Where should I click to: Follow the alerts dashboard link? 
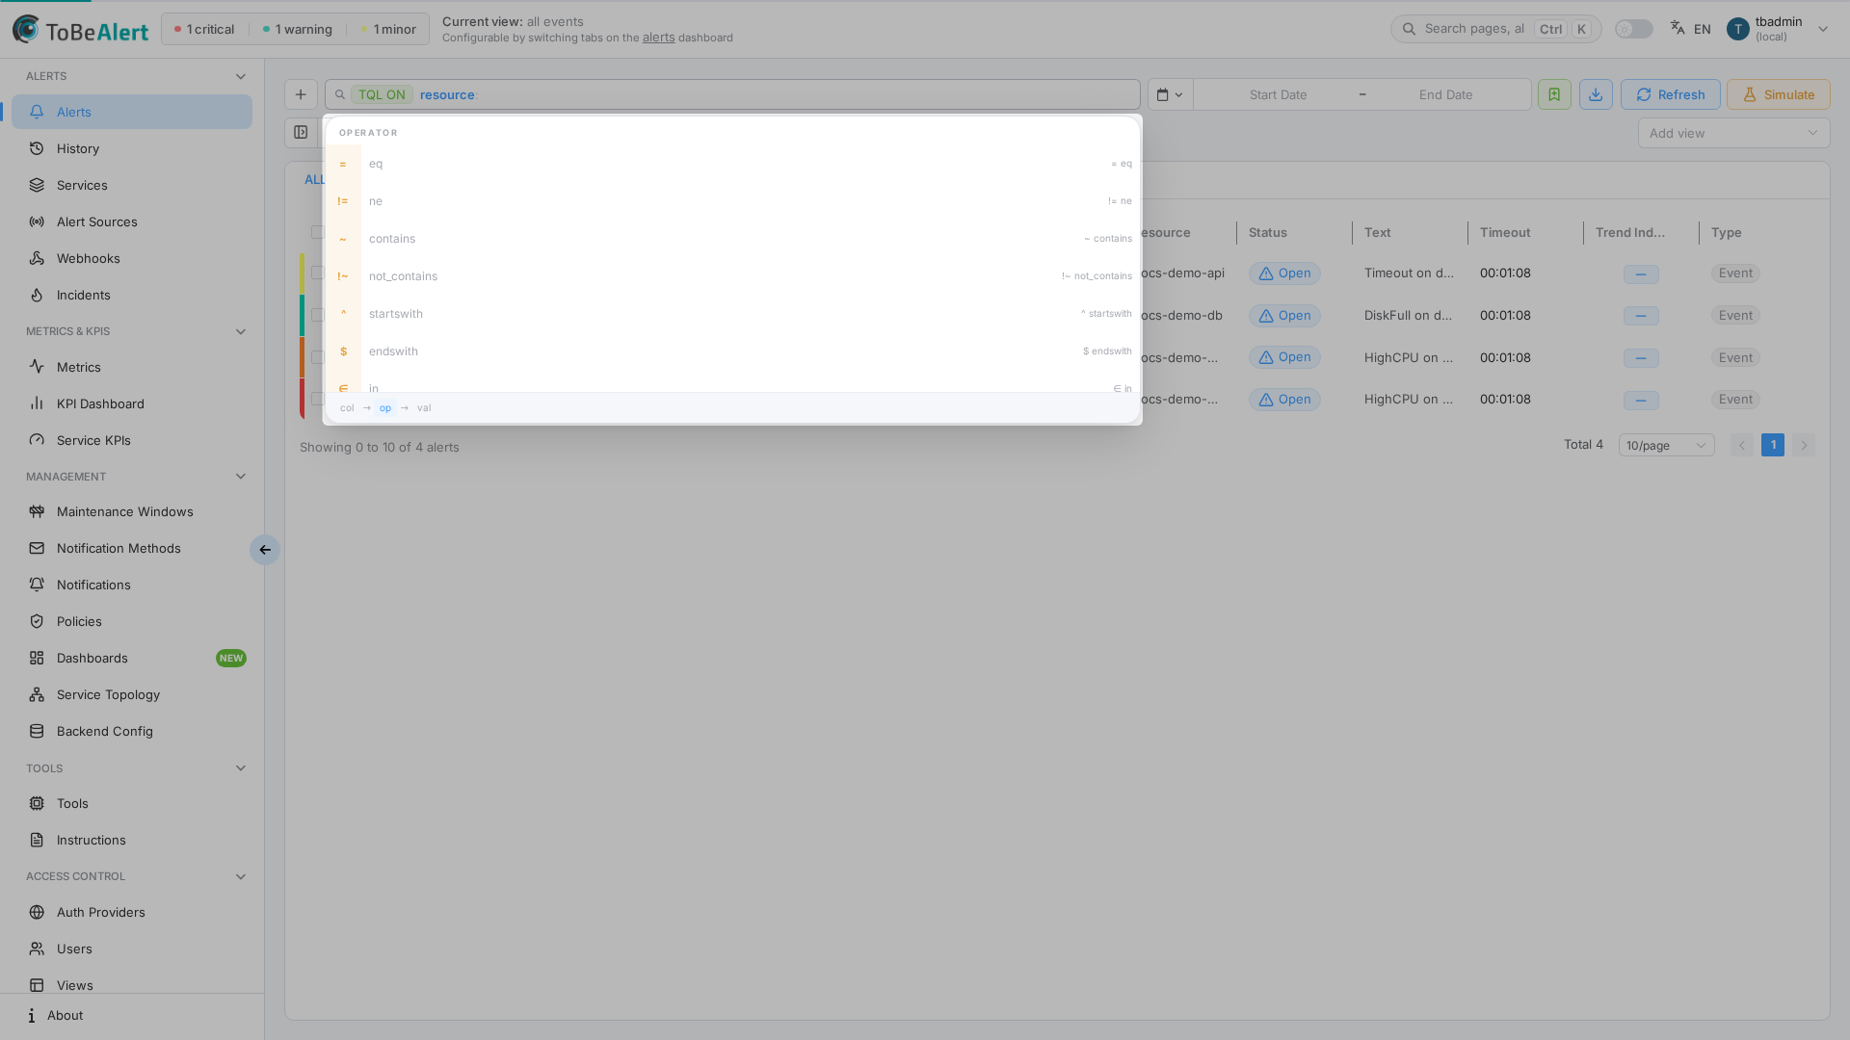tap(658, 38)
